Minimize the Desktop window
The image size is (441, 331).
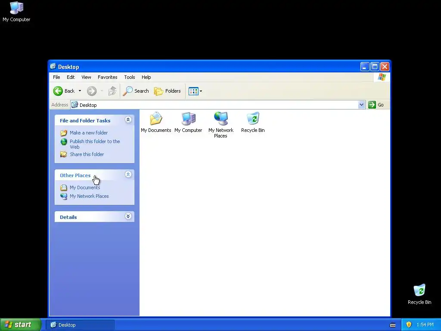365,67
